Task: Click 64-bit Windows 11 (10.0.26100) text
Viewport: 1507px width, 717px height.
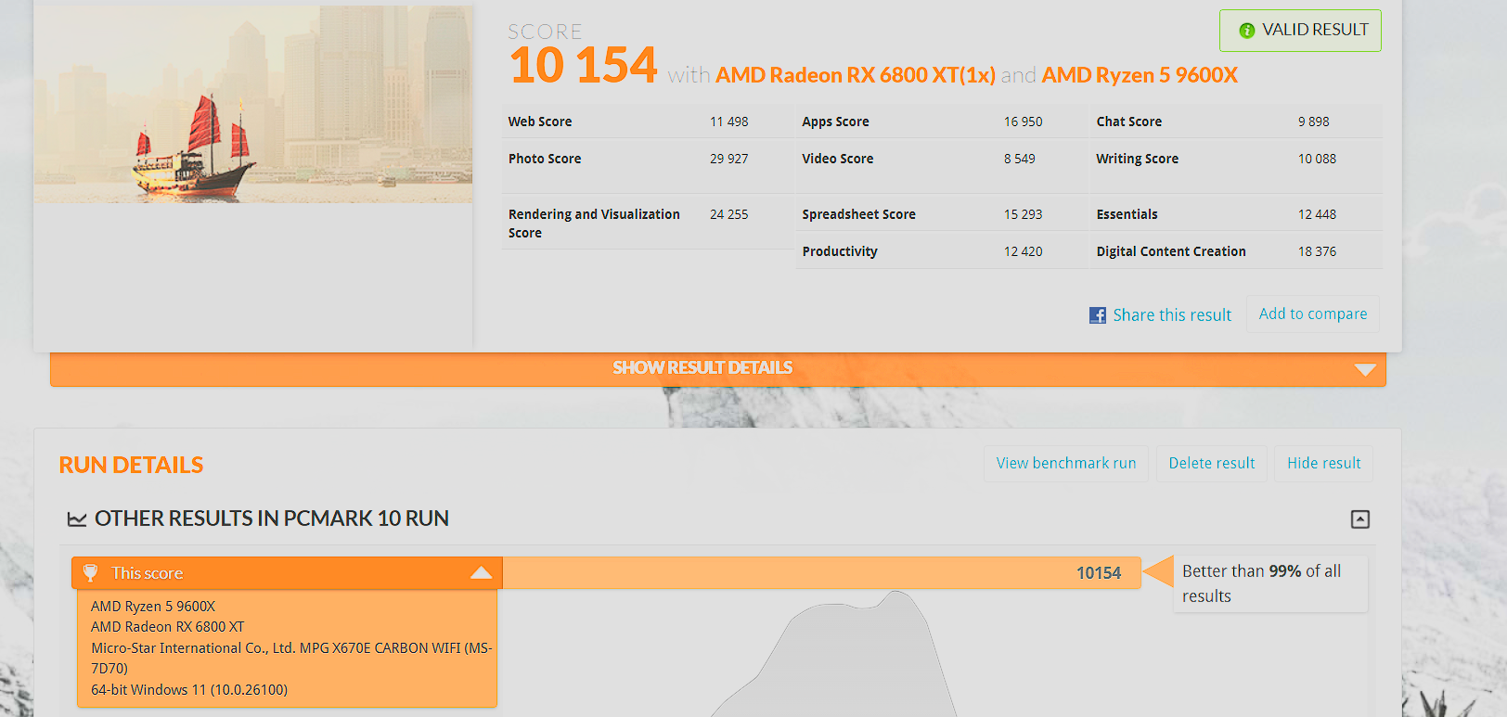Action: click(189, 690)
